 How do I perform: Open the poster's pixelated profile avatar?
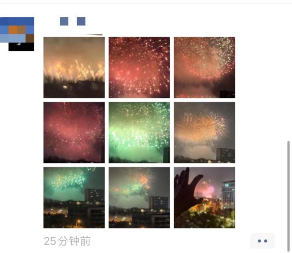pos(17,34)
